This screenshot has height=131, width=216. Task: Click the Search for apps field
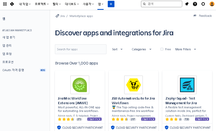point(81,49)
